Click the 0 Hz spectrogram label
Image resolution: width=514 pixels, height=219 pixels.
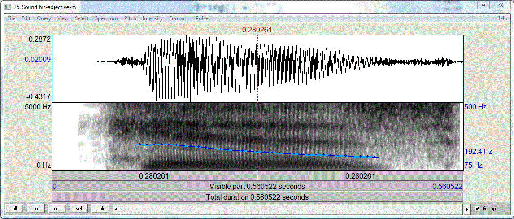[43, 166]
